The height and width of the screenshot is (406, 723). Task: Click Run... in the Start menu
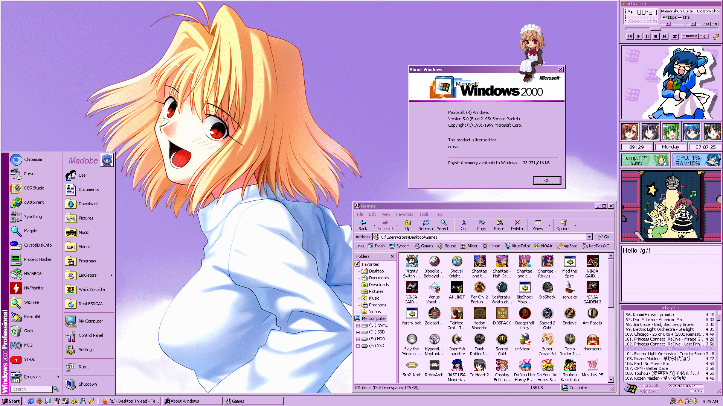point(89,367)
